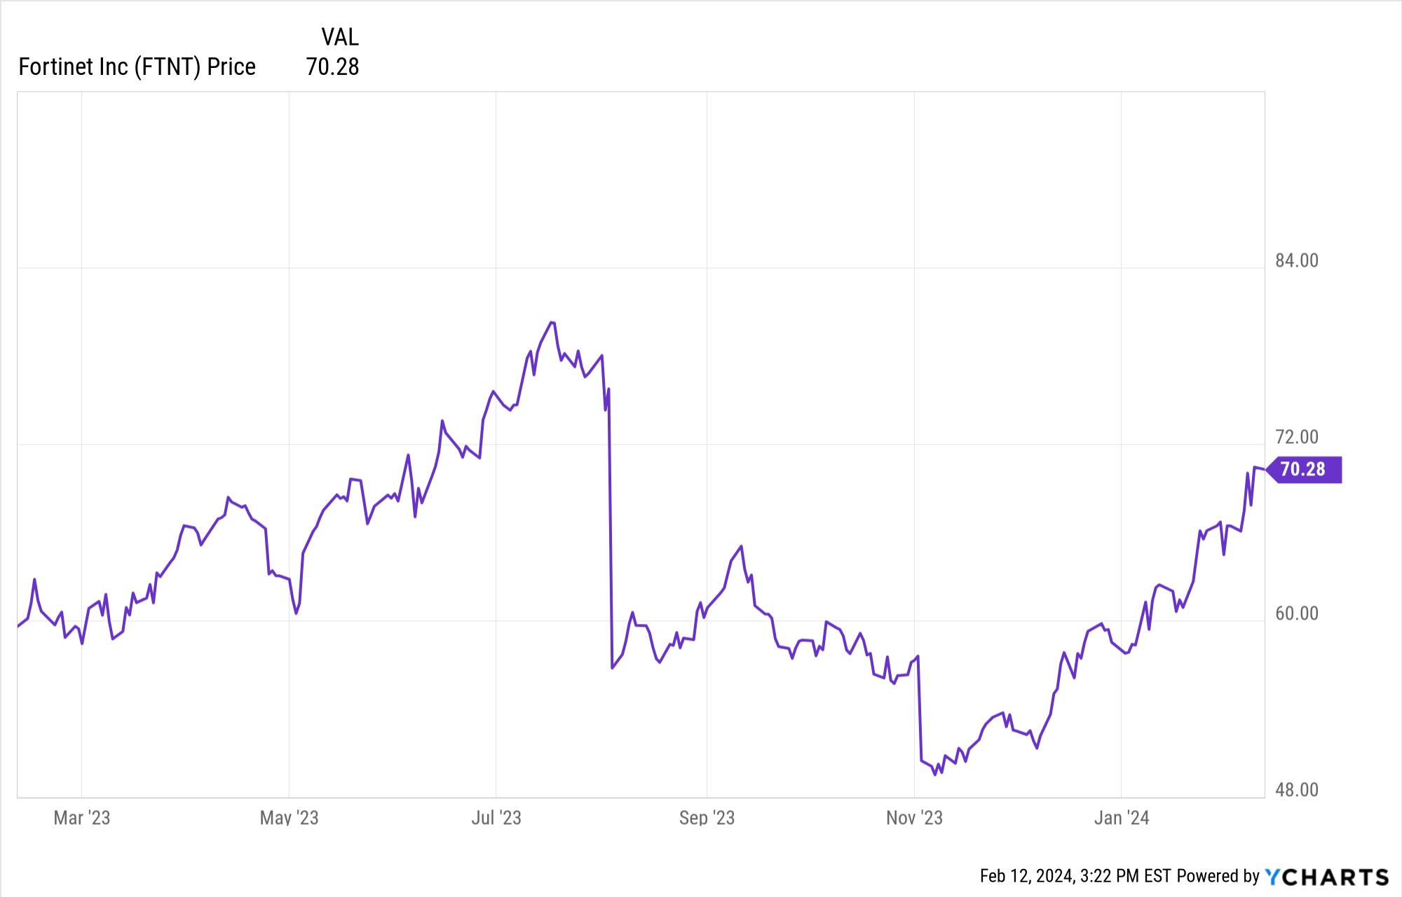Click the Powered by text

(x=1218, y=876)
